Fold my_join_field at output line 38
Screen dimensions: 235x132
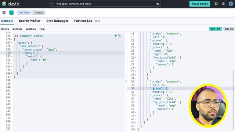tap(135, 102)
